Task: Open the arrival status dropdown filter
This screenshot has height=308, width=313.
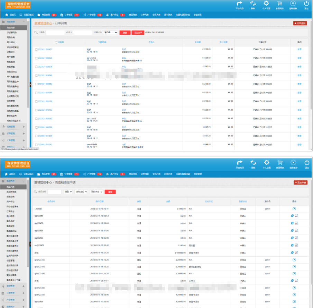Action: [96, 191]
